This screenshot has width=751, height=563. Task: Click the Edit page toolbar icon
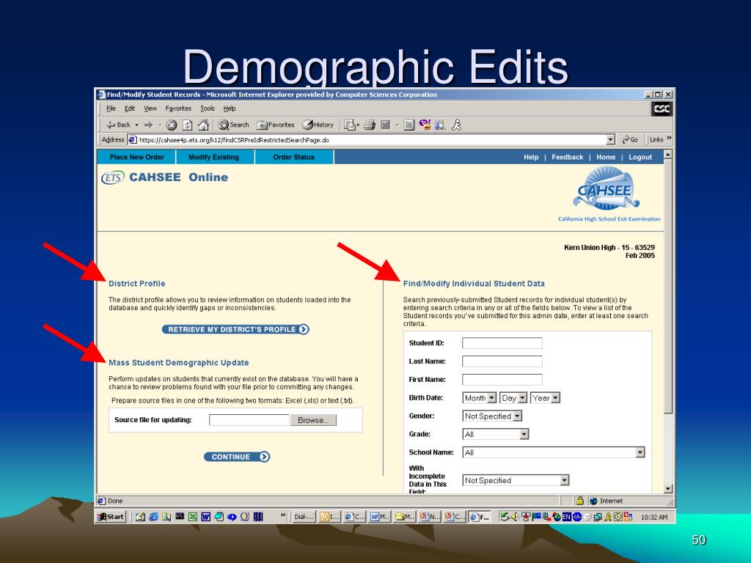[386, 125]
